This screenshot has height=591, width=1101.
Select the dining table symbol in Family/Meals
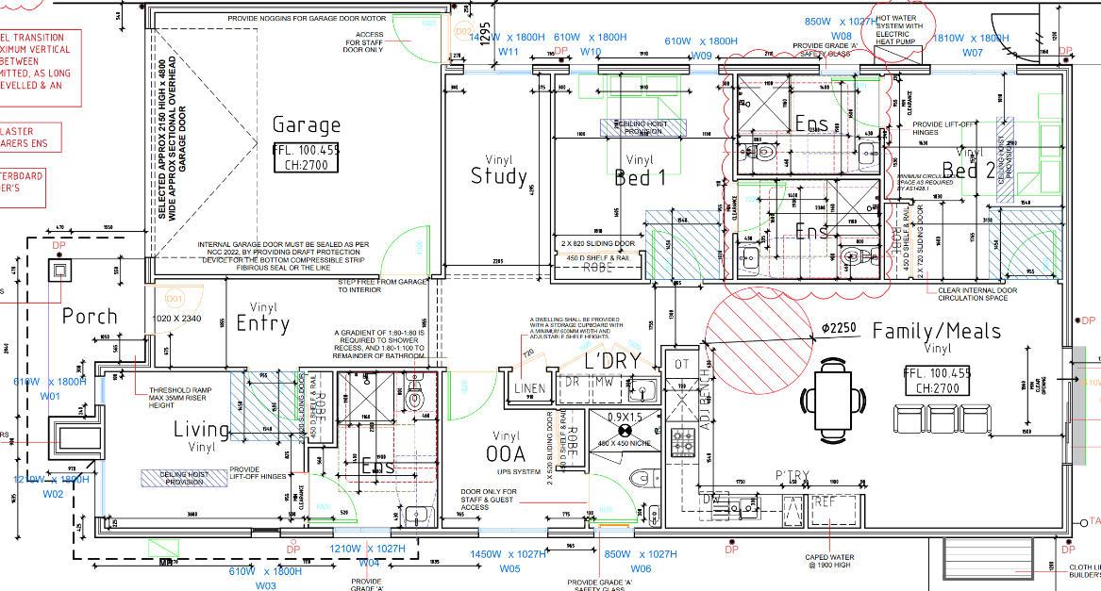coord(833,400)
